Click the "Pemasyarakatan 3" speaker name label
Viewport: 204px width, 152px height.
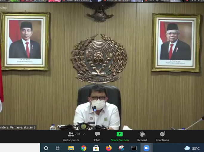[x=18, y=127]
